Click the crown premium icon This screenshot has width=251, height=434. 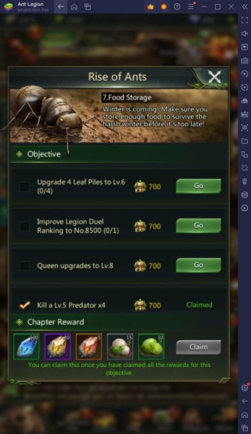[x=150, y=7]
